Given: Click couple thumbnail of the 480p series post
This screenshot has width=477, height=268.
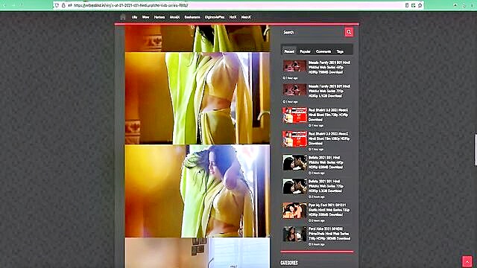Looking at the screenshot, I should tap(295, 162).
